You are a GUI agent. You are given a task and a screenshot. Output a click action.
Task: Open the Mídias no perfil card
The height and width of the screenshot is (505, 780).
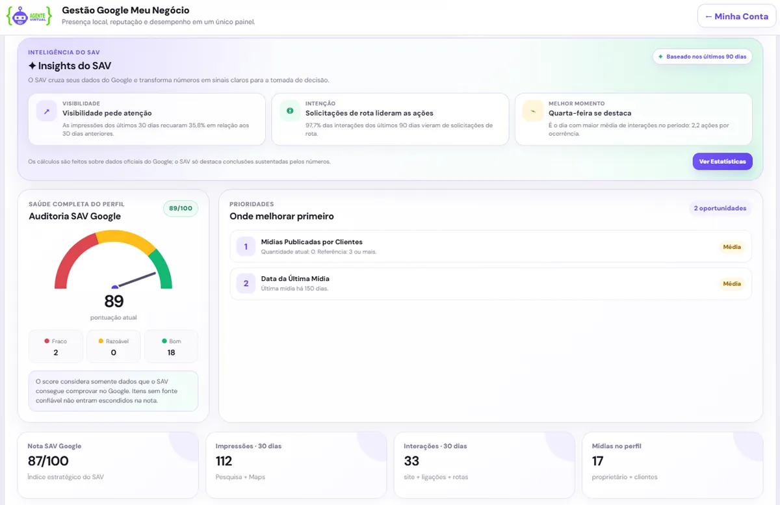pos(673,465)
